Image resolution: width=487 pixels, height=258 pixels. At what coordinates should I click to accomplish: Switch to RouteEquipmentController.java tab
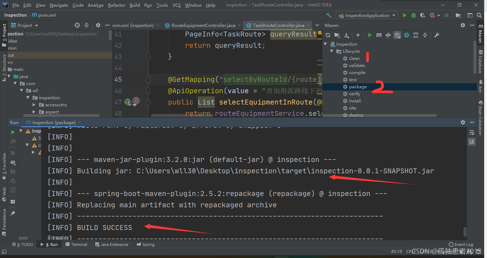click(203, 25)
